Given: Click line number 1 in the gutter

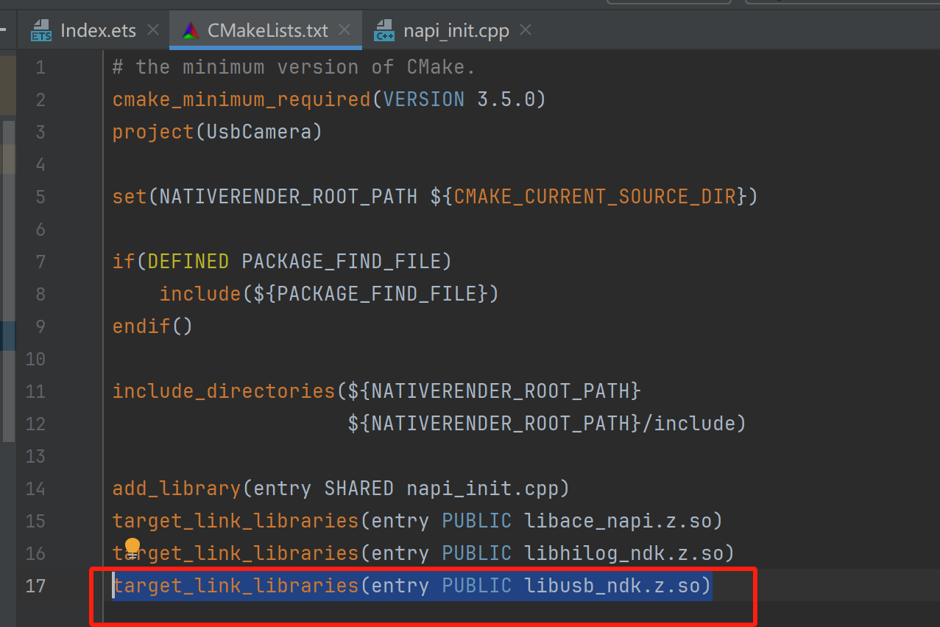Looking at the screenshot, I should click(x=40, y=66).
